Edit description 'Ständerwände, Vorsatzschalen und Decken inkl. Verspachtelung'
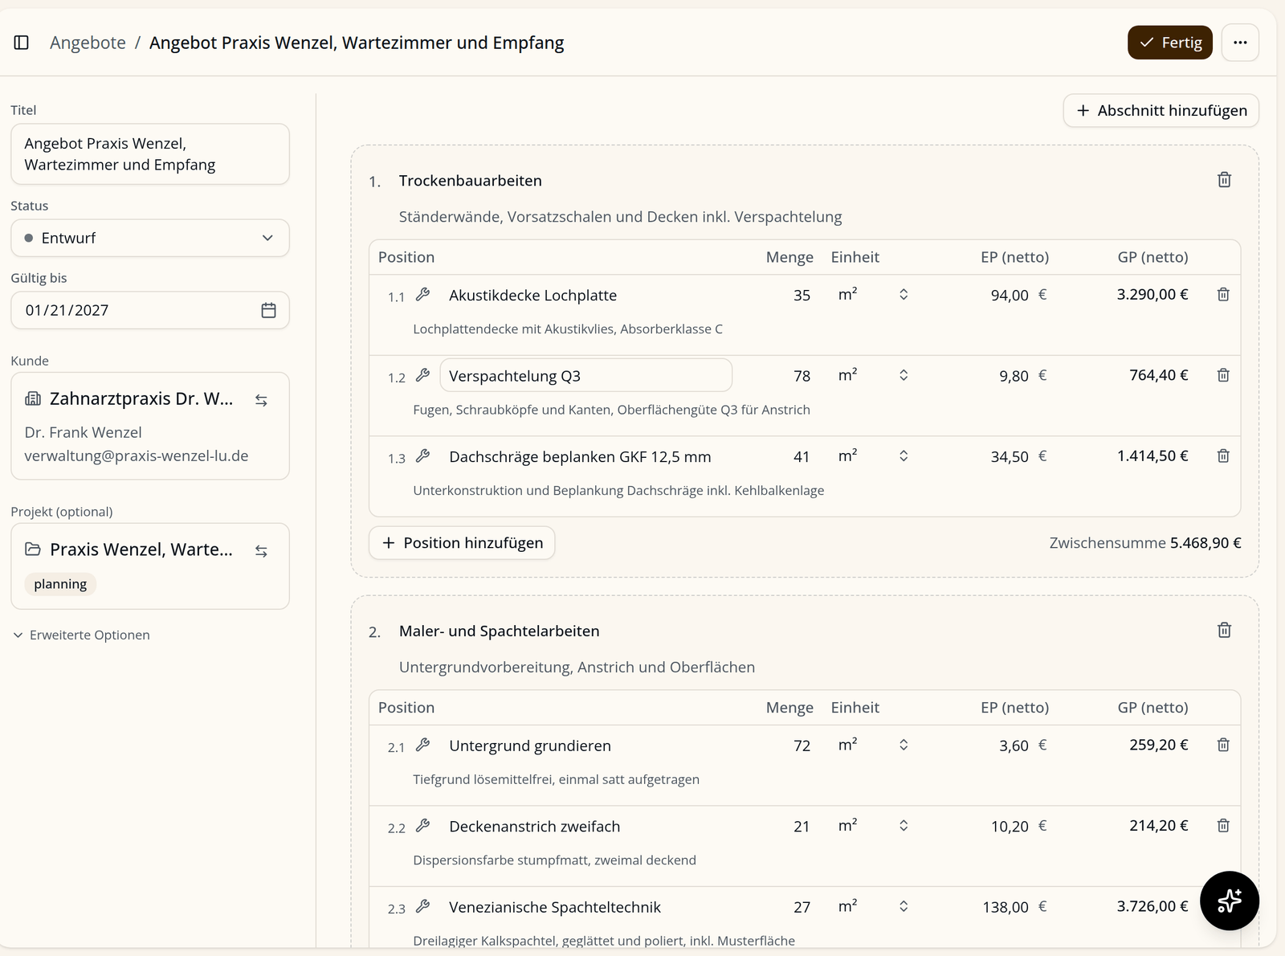Viewport: 1285px width, 956px height. 621,217
